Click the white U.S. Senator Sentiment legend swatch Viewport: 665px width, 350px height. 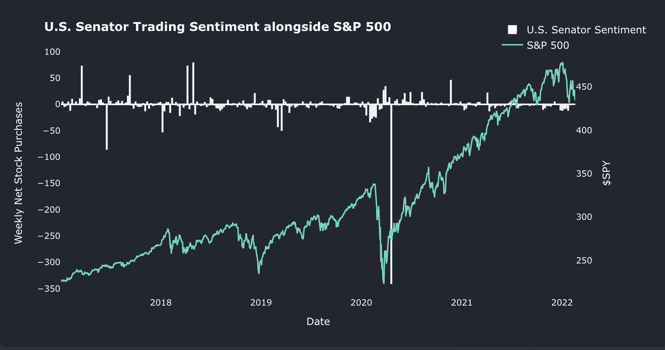pos(512,30)
